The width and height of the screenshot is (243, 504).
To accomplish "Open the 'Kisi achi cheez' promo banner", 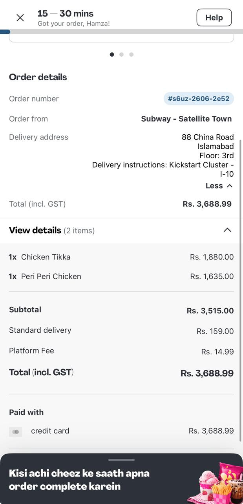I will tap(79, 480).
